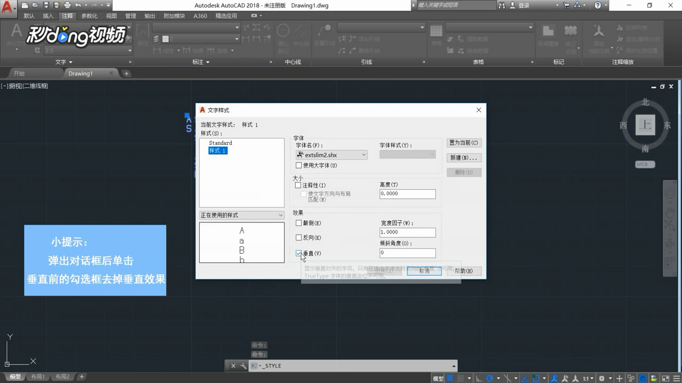Open the 字体名 font name dropdown showing extslim2.shx

(x=331, y=155)
